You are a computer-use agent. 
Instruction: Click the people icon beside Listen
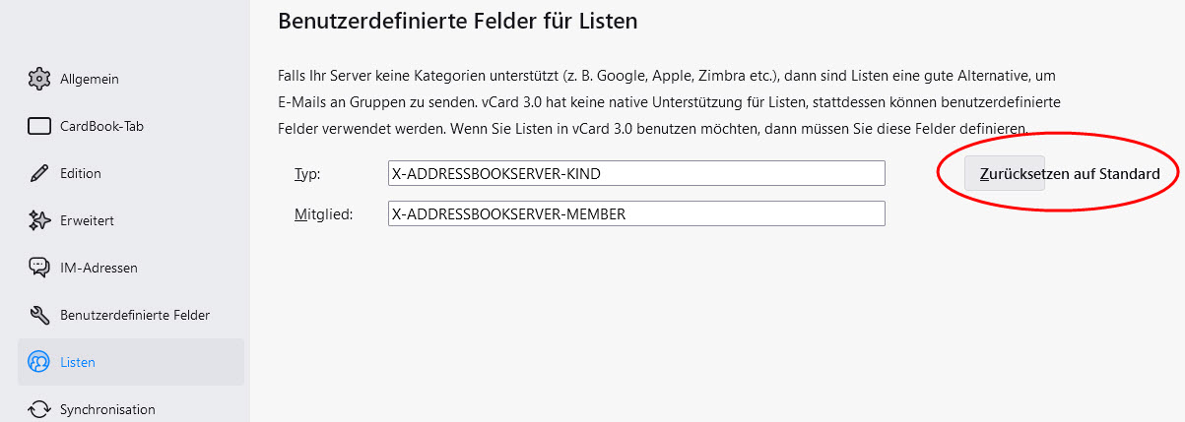(39, 362)
